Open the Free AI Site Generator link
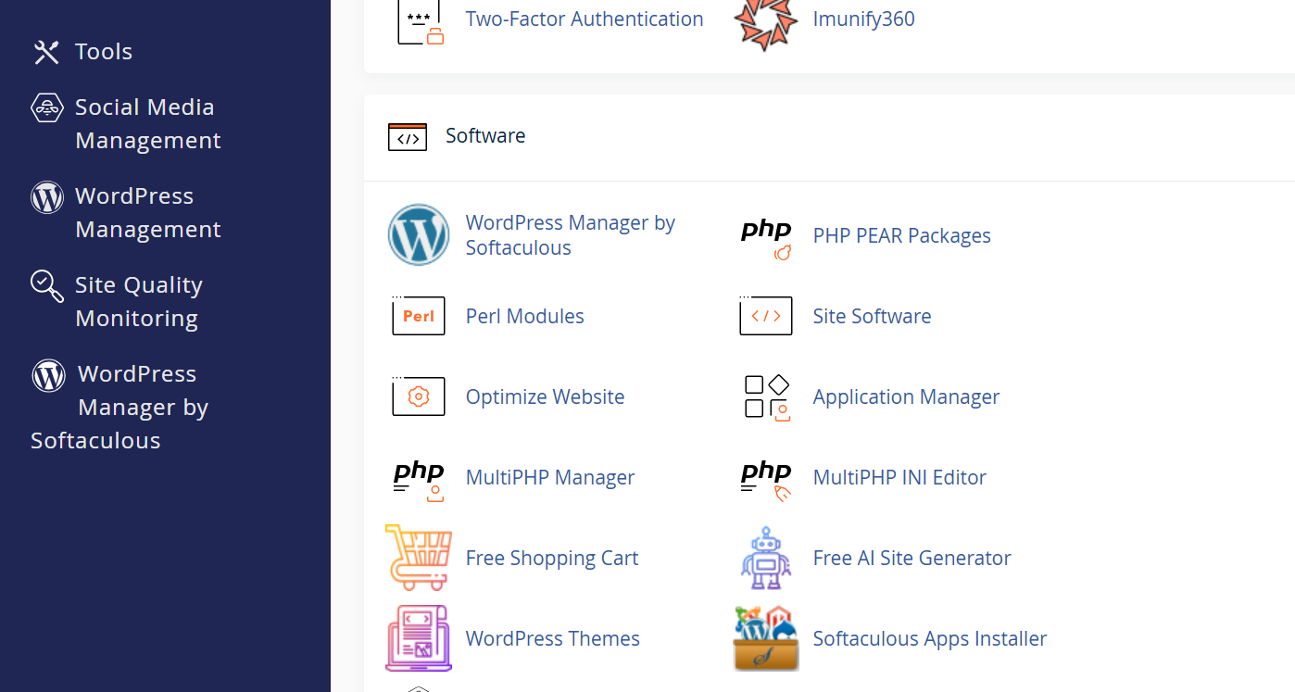The height and width of the screenshot is (692, 1295). click(x=912, y=558)
